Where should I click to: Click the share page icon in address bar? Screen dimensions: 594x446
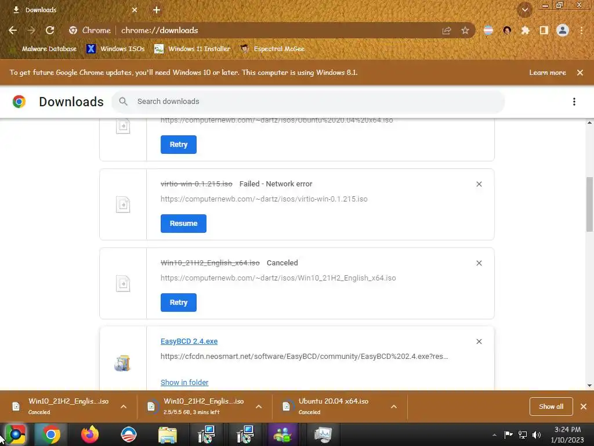click(447, 30)
